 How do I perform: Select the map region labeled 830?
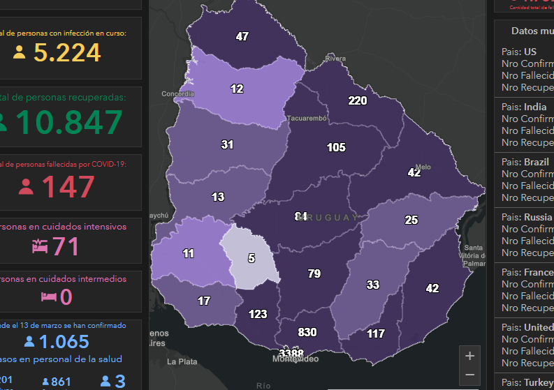(307, 332)
